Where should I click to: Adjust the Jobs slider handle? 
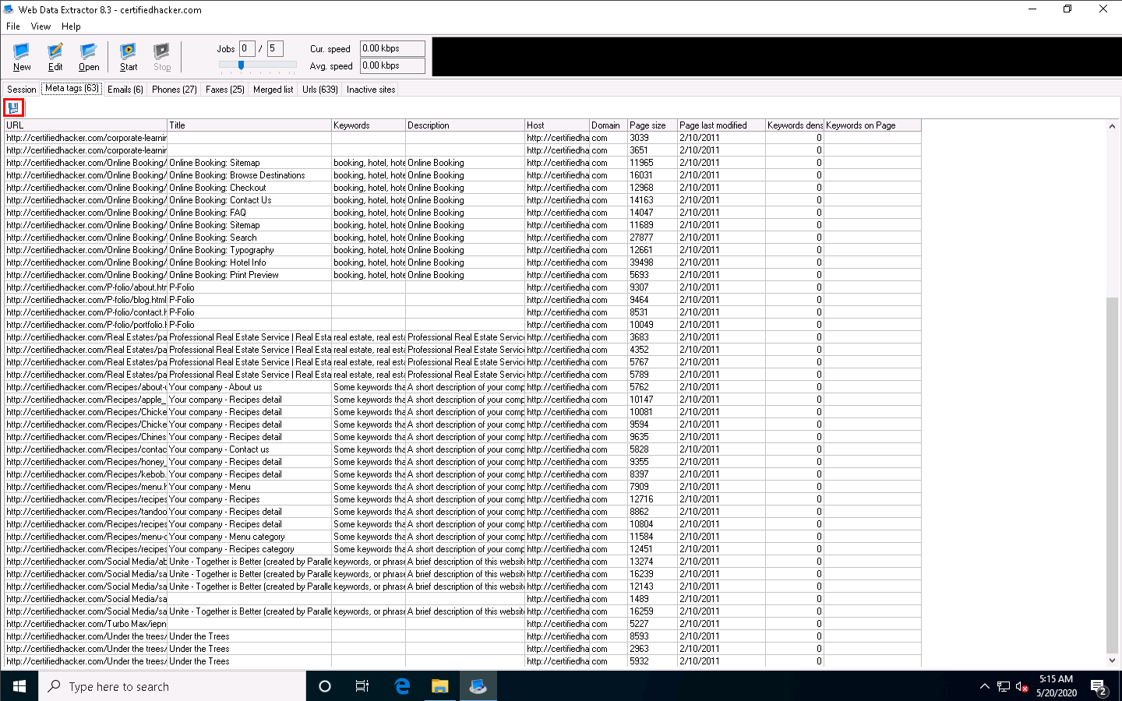pos(241,65)
